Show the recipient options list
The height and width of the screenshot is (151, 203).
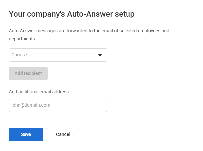pyautogui.click(x=58, y=55)
